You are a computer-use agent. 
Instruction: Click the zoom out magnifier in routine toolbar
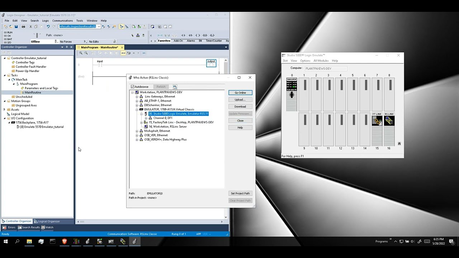(x=86, y=53)
